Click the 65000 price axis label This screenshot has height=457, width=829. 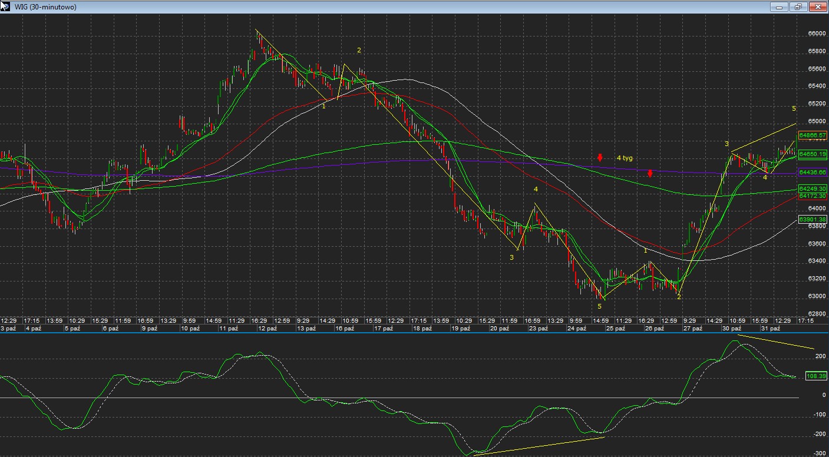click(817, 121)
